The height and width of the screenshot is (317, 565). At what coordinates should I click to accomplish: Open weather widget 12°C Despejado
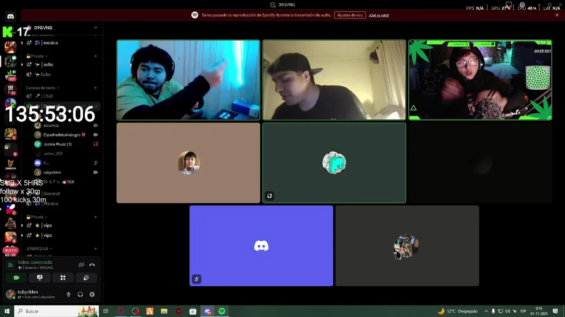[x=458, y=311]
